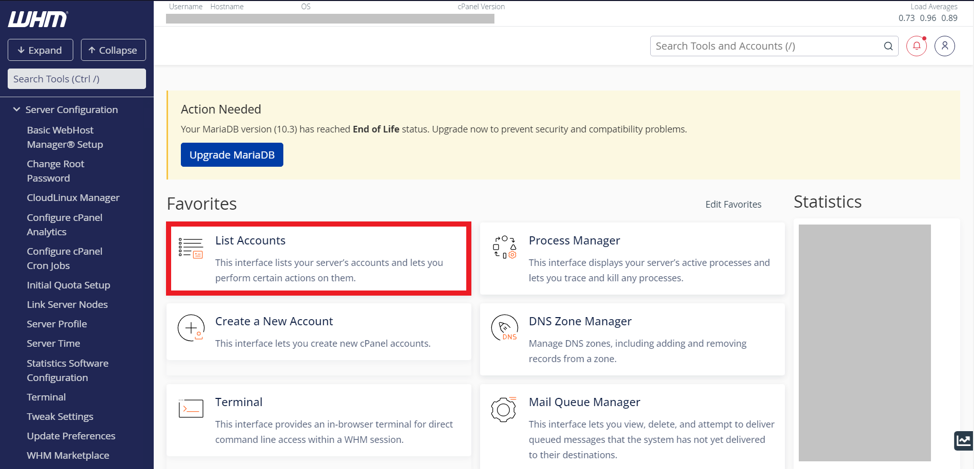Viewport: 974px width, 469px height.
Task: Click the Upgrade MariaDB button
Action: (232, 155)
